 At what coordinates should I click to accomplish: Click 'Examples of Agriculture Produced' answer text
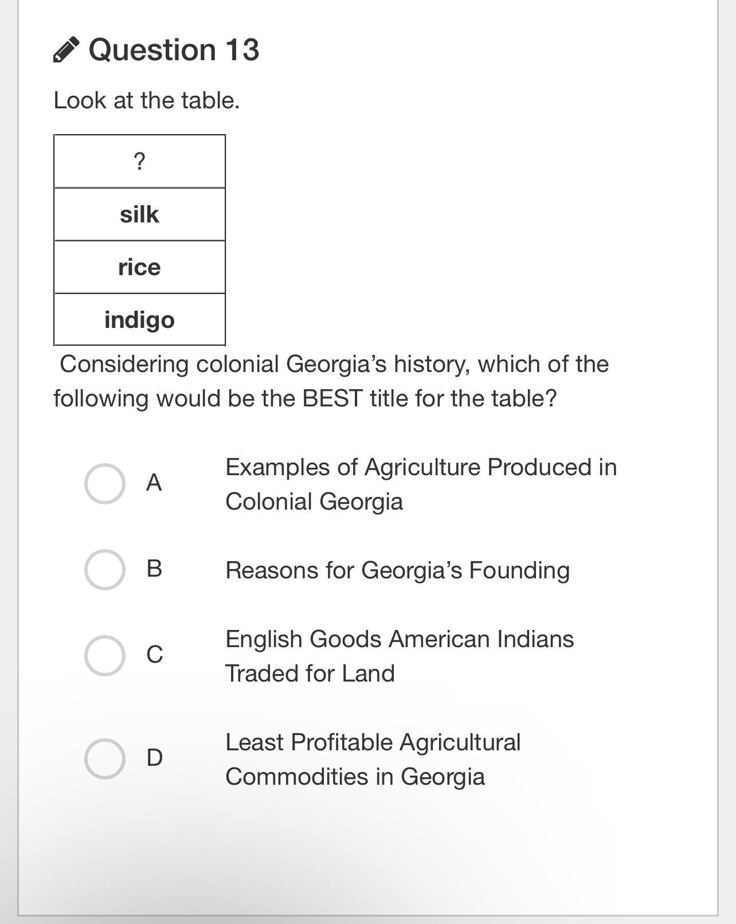pyautogui.click(x=421, y=484)
